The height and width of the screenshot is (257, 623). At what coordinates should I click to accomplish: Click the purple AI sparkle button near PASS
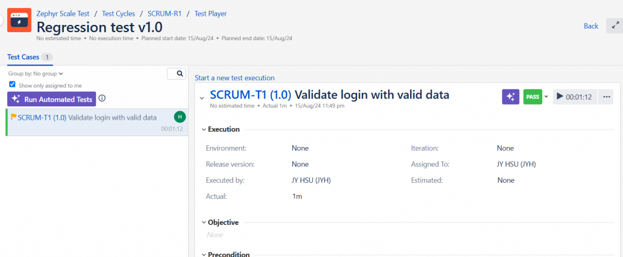[x=510, y=97]
